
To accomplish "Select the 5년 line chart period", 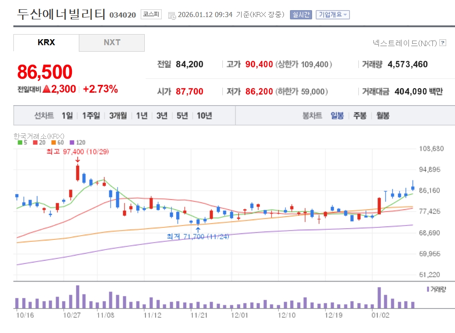I will tap(182, 116).
